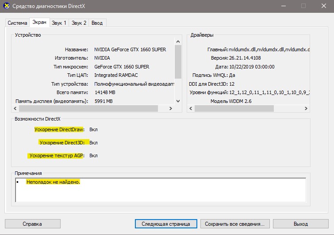Click the Полнофункциональный видеоадаптер value
The image size is (334, 235).
(x=134, y=84)
